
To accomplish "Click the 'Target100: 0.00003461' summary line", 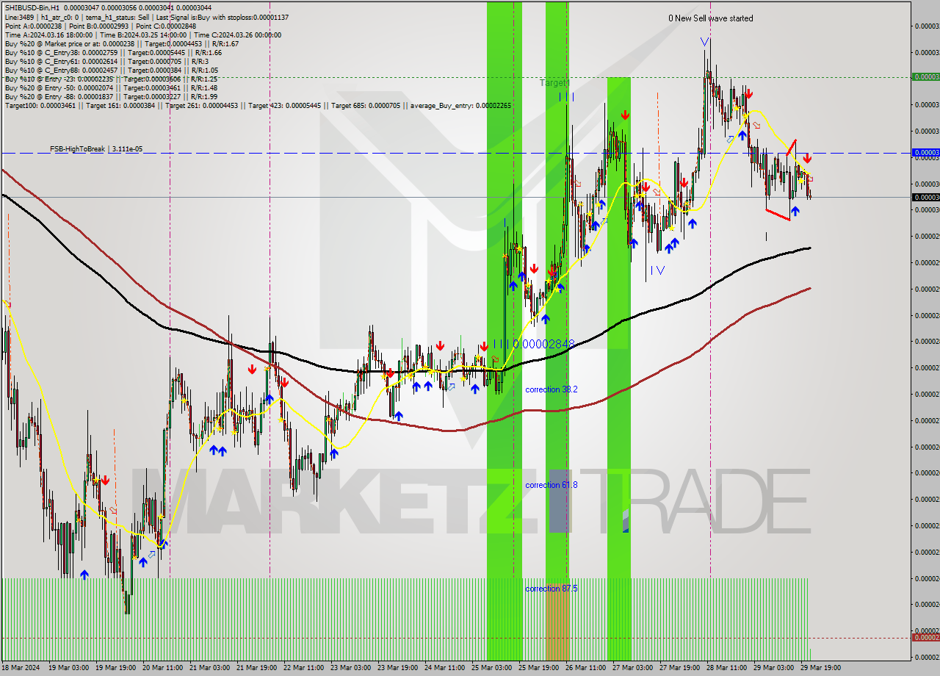I will 258,105.
